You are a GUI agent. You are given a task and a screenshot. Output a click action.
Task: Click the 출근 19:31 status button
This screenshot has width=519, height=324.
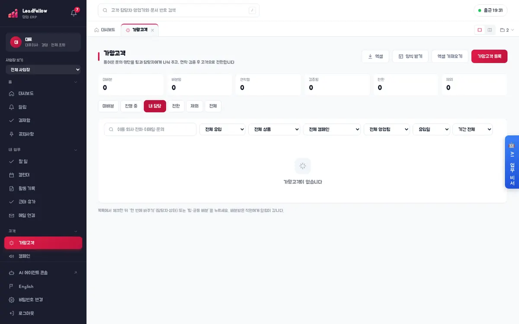(490, 10)
